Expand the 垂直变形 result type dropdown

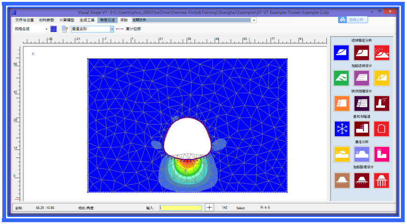click(112, 29)
